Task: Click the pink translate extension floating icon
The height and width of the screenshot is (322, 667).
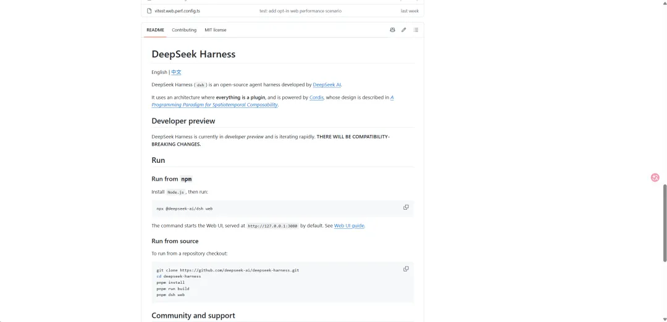Action: tap(655, 178)
